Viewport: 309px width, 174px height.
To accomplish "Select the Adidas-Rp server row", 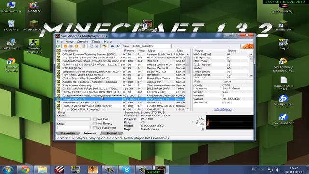I will [x=121, y=82].
